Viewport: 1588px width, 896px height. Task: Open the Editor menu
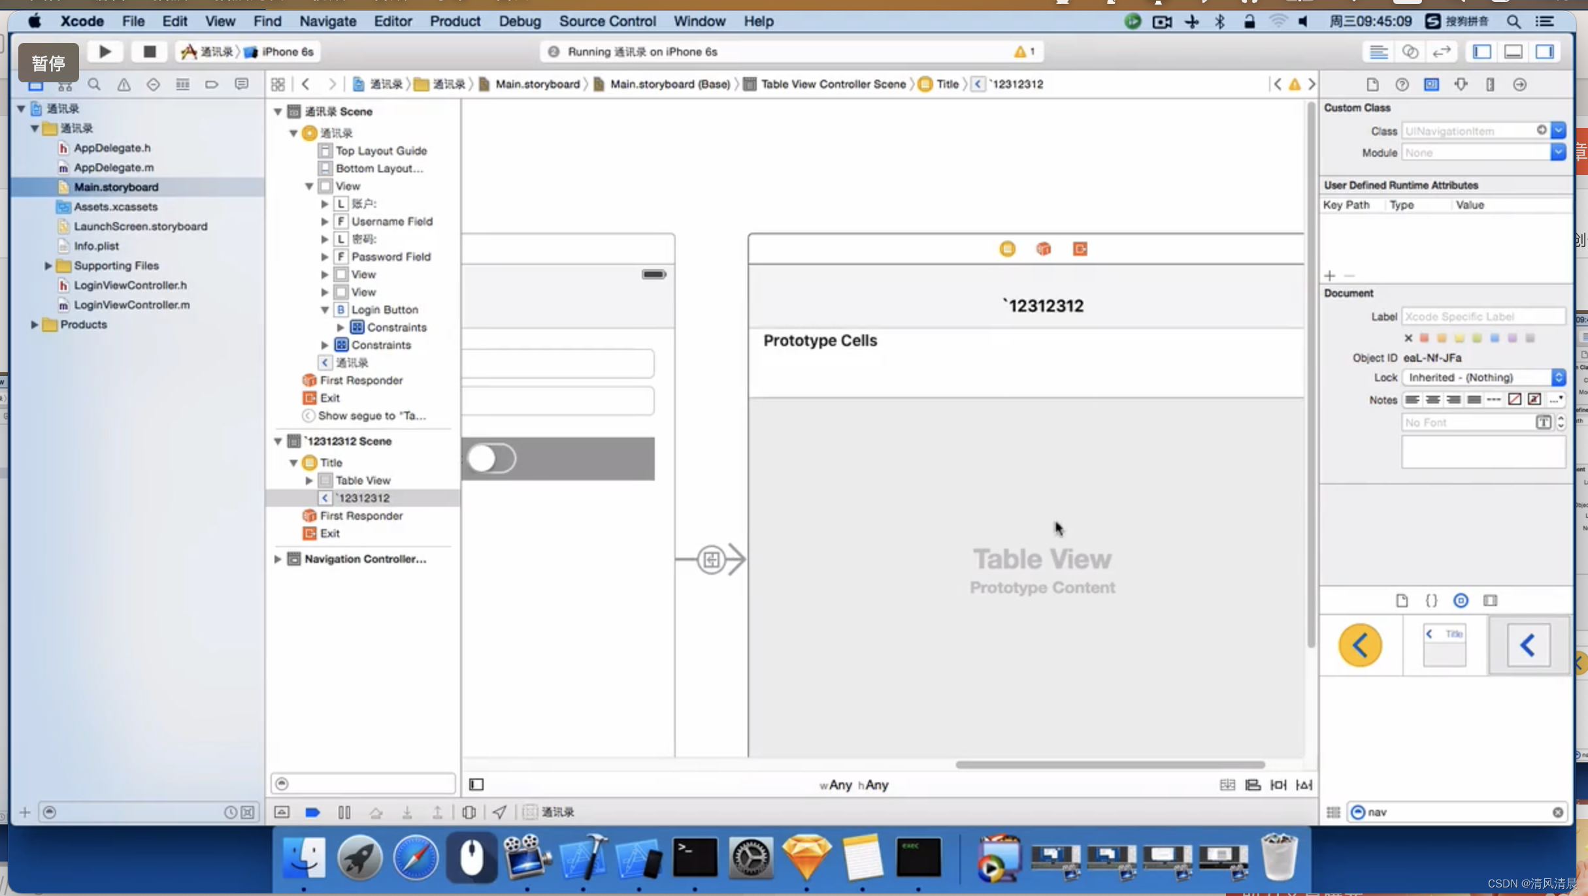tap(393, 21)
